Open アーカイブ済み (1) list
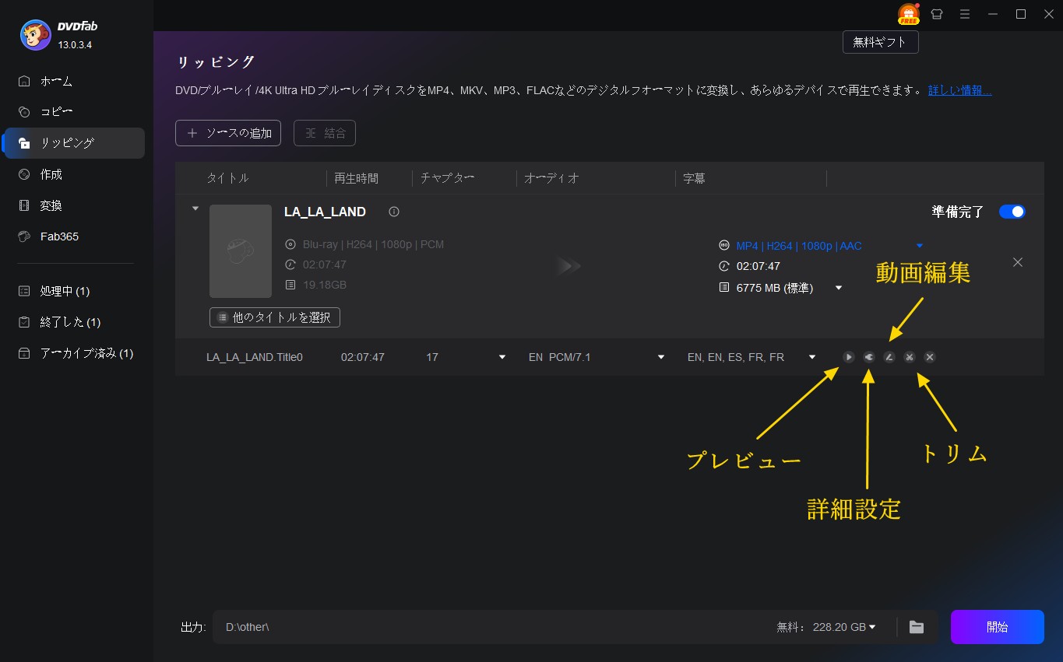This screenshot has width=1063, height=662. tap(74, 353)
